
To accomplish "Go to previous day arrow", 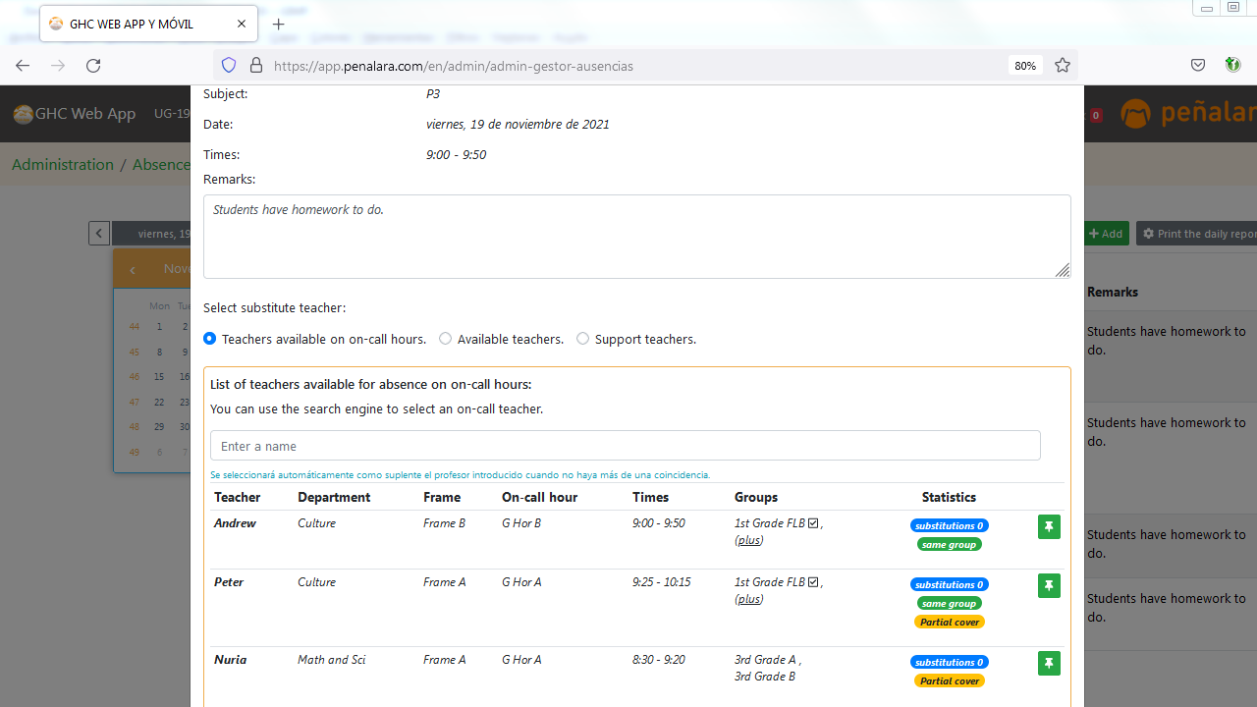I will [99, 234].
